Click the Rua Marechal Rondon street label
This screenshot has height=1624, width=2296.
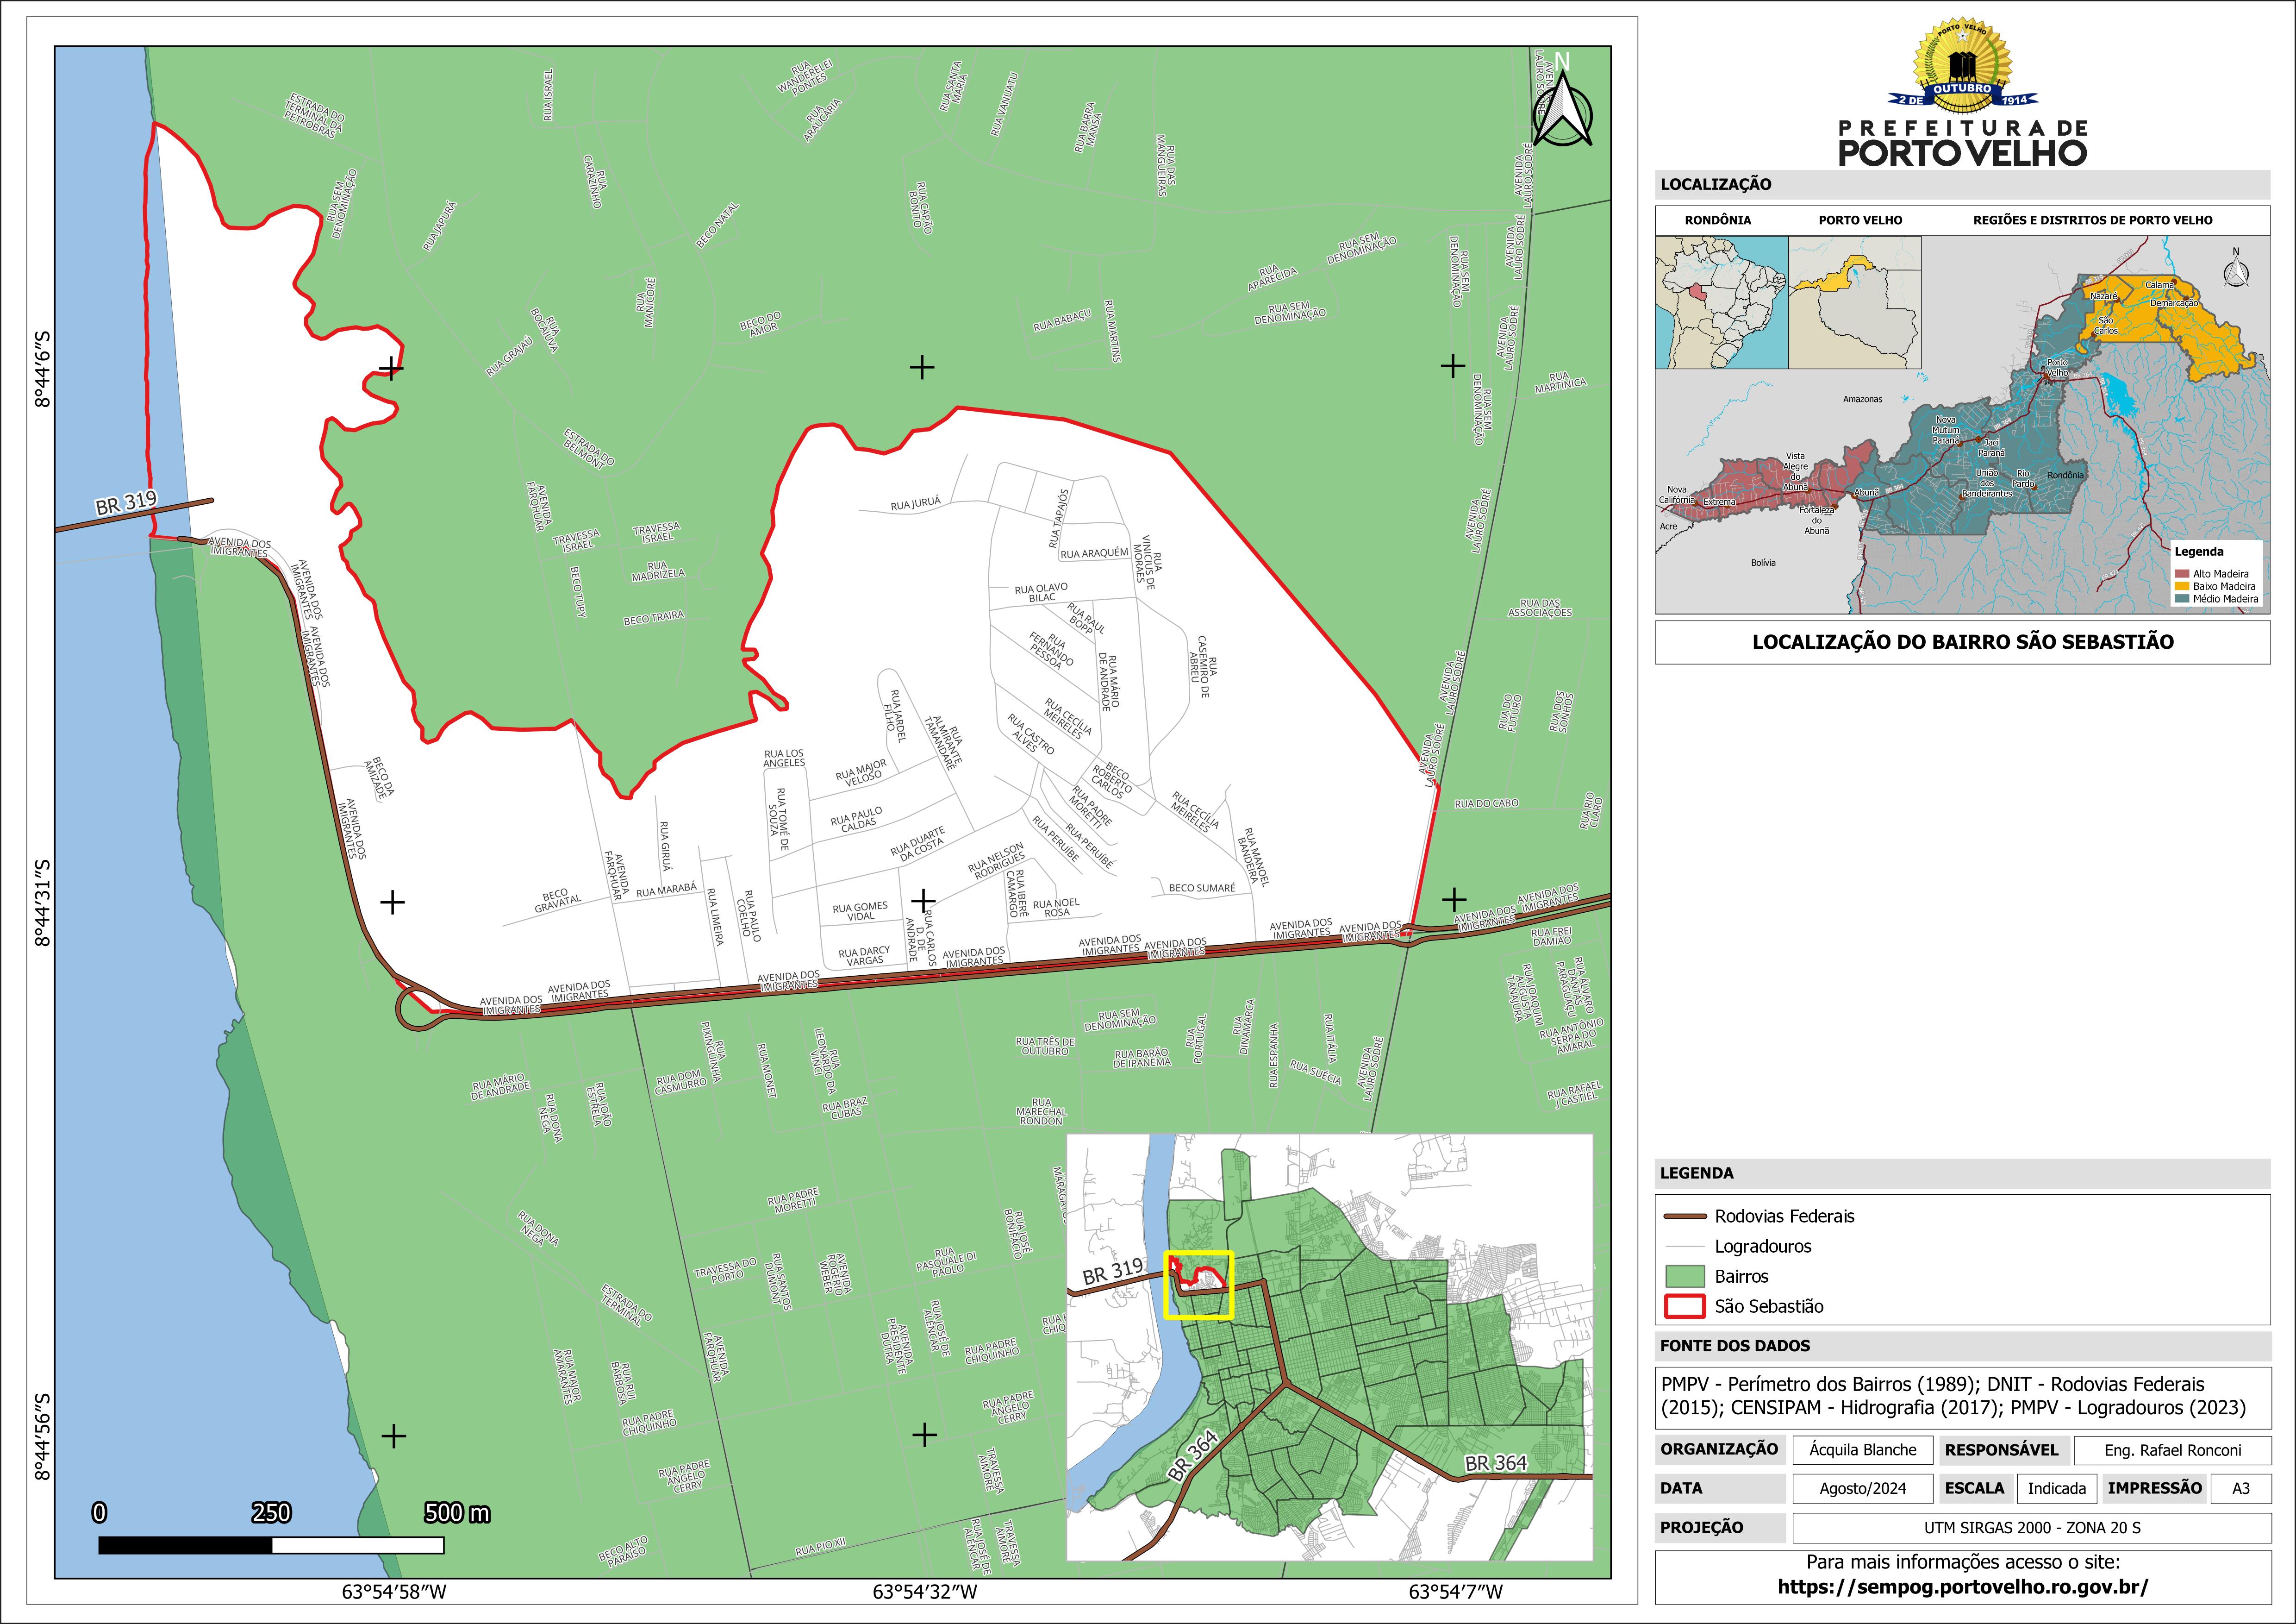click(1041, 1112)
